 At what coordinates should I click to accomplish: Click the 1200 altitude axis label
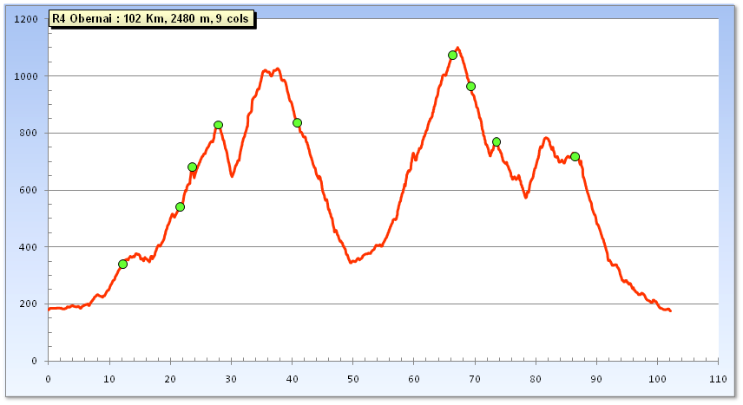coord(25,19)
